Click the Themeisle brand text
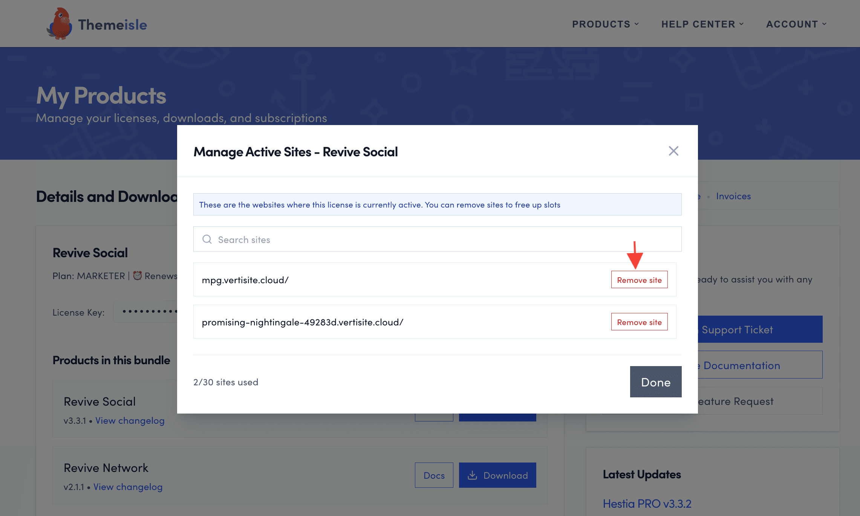860x516 pixels. tap(112, 25)
